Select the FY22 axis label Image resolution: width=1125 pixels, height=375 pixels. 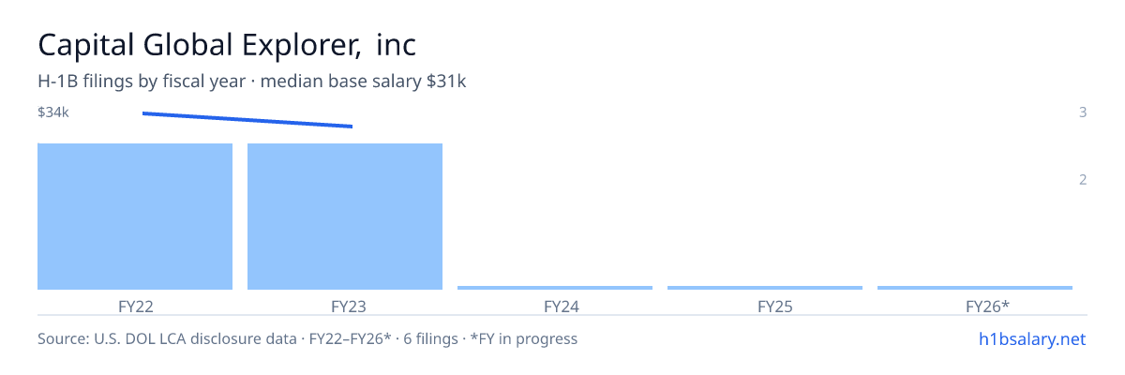pyautogui.click(x=135, y=307)
